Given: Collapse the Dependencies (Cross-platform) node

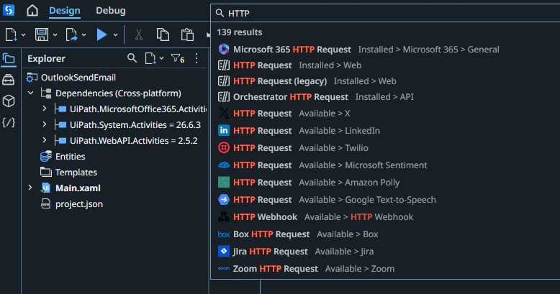Looking at the screenshot, I should 31,93.
